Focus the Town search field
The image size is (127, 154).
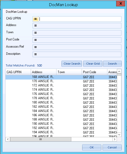[77, 33]
